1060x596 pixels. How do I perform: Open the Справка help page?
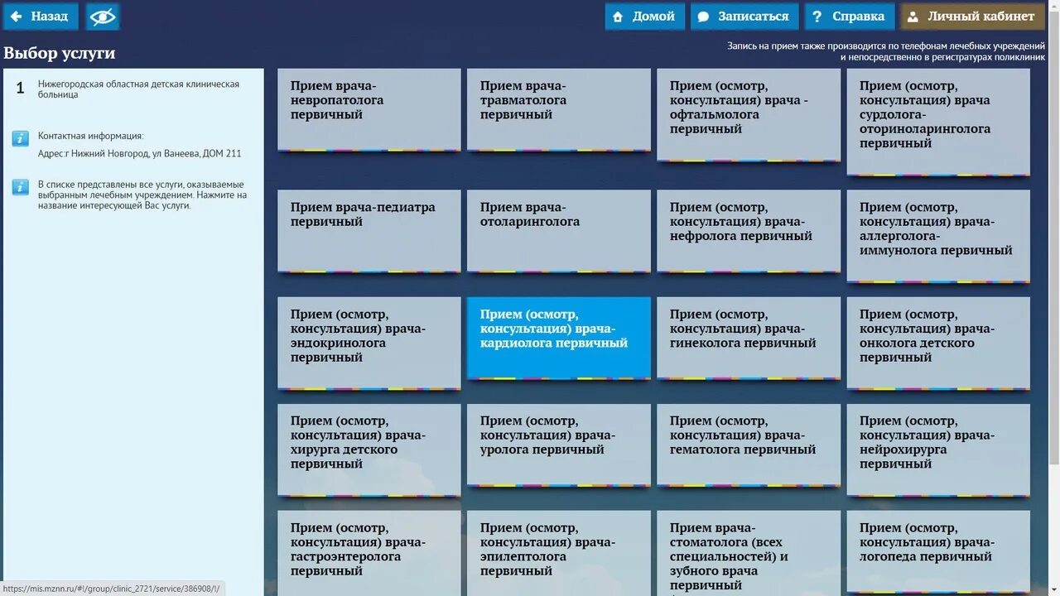[850, 17]
